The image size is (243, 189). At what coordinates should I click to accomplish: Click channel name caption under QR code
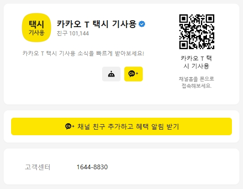pos(196,62)
